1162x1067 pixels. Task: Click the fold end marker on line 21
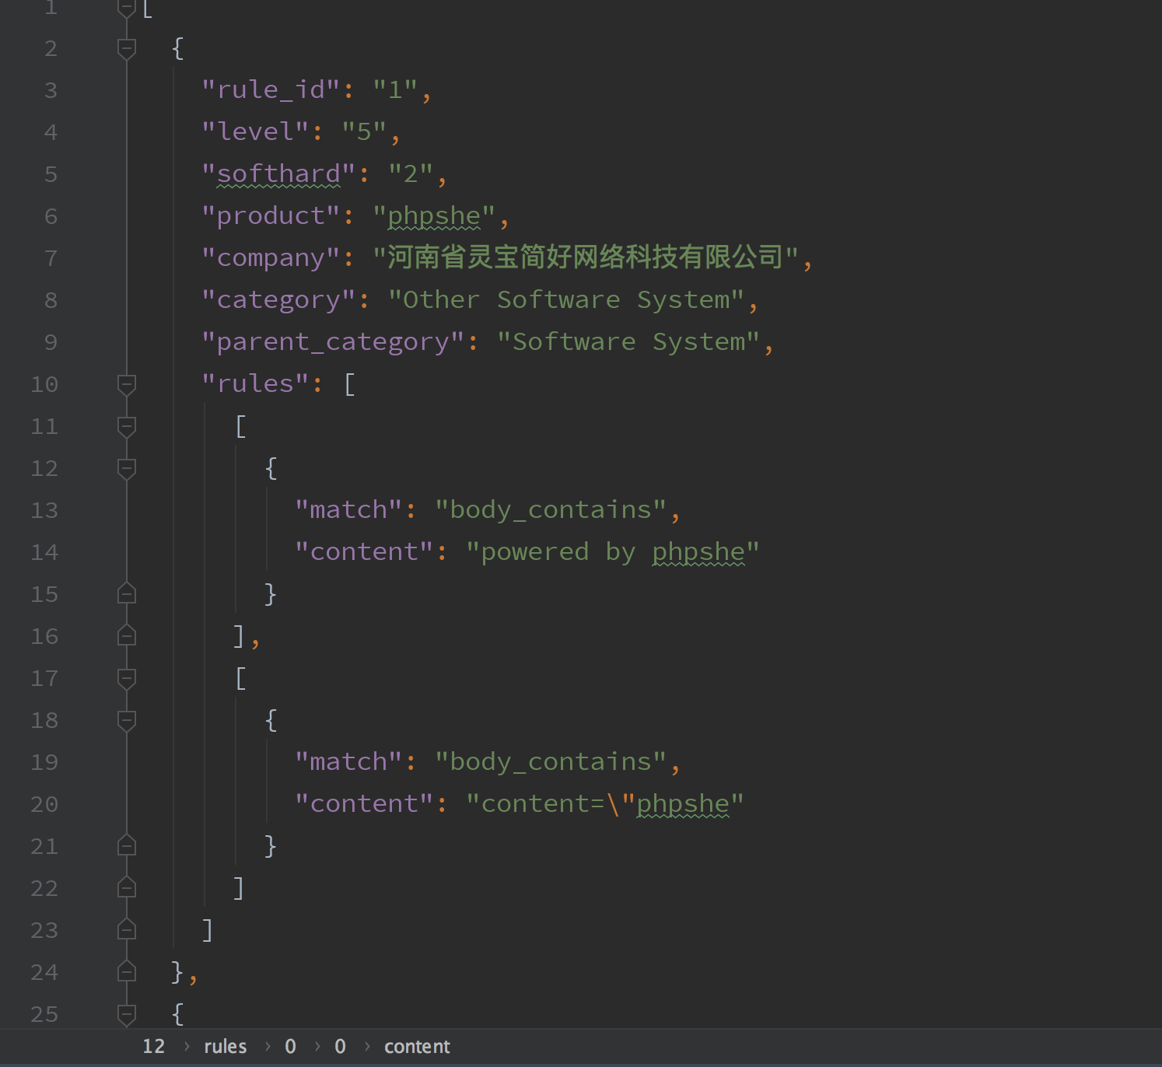point(127,846)
